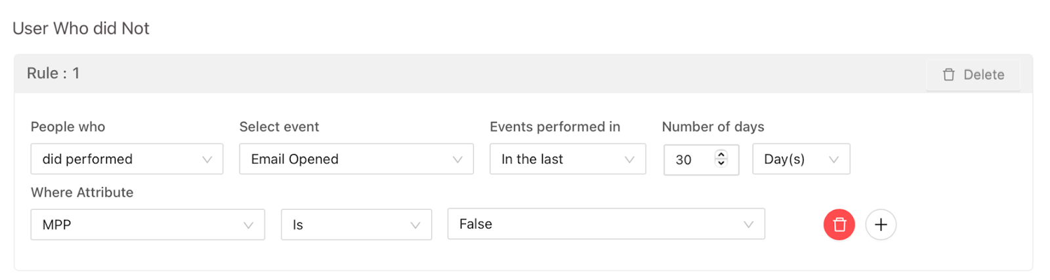Add a new attribute condition with plus icon
This screenshot has width=1050, height=280.
pos(881,225)
